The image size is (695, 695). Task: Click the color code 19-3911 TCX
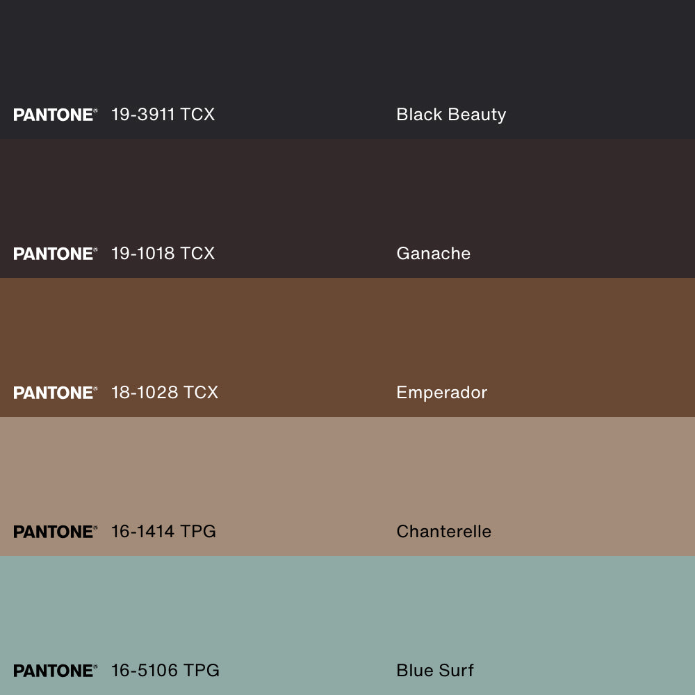(x=163, y=115)
